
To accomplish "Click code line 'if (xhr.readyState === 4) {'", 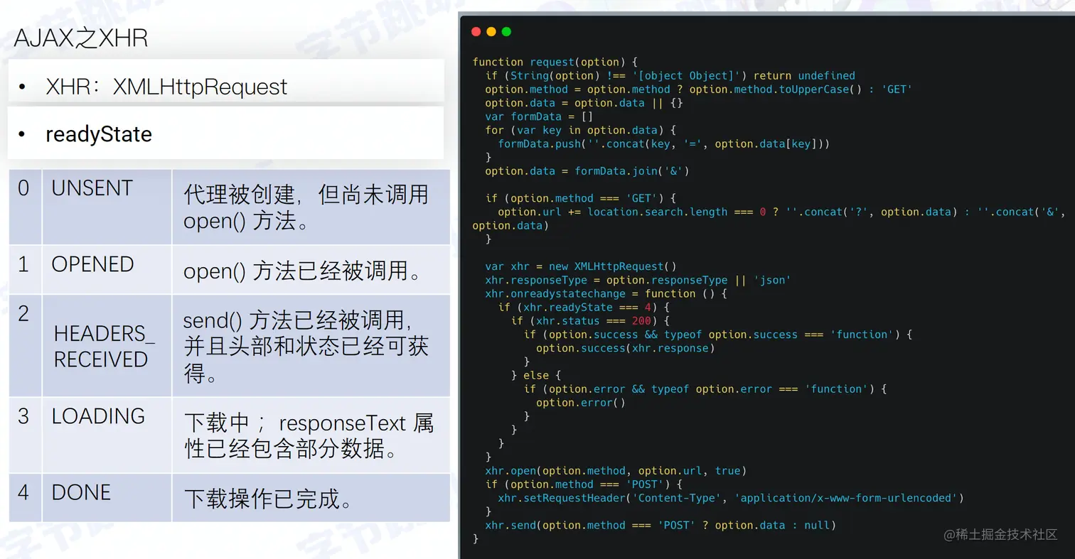I will tap(584, 307).
